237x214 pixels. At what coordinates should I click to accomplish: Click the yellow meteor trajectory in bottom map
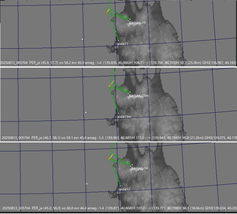(111, 157)
